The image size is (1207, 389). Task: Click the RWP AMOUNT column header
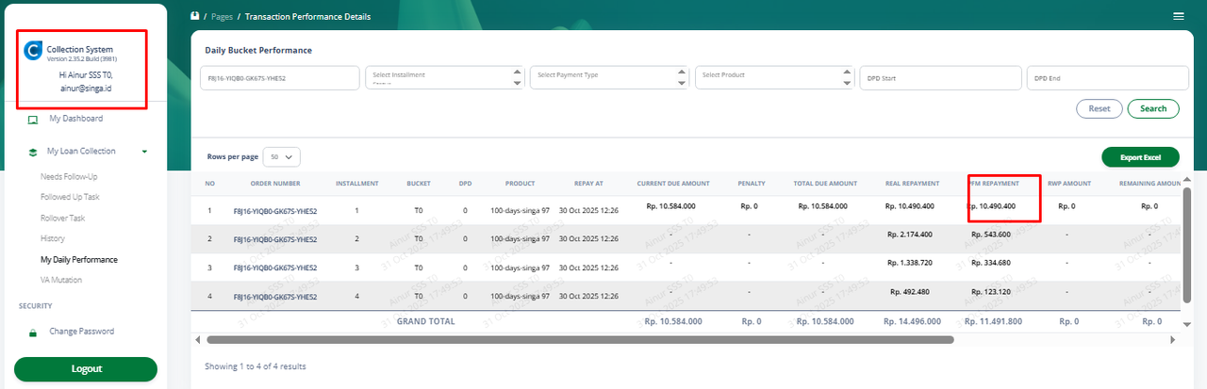coord(1067,184)
